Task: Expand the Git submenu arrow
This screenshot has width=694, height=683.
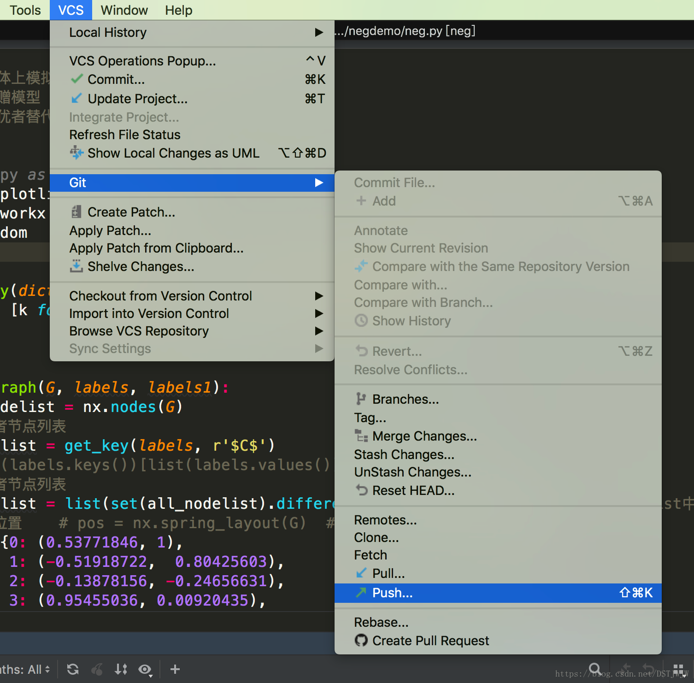Action: pyautogui.click(x=319, y=183)
